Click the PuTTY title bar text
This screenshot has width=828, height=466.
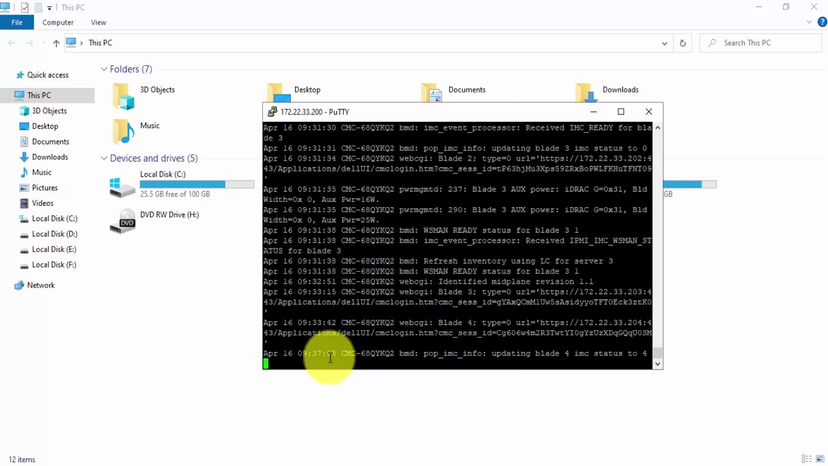point(314,112)
